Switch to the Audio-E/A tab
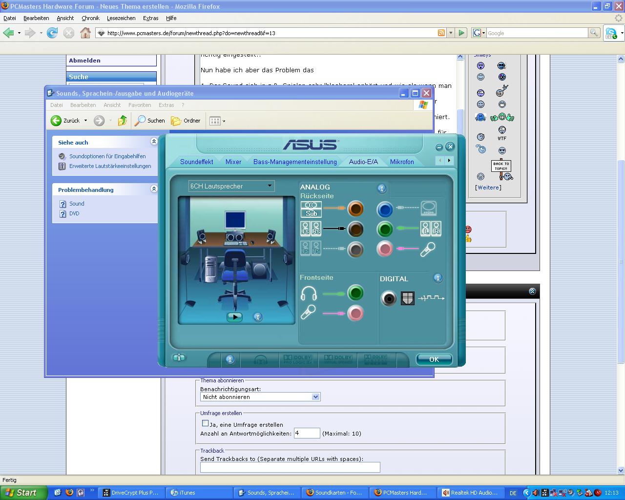 [x=363, y=162]
